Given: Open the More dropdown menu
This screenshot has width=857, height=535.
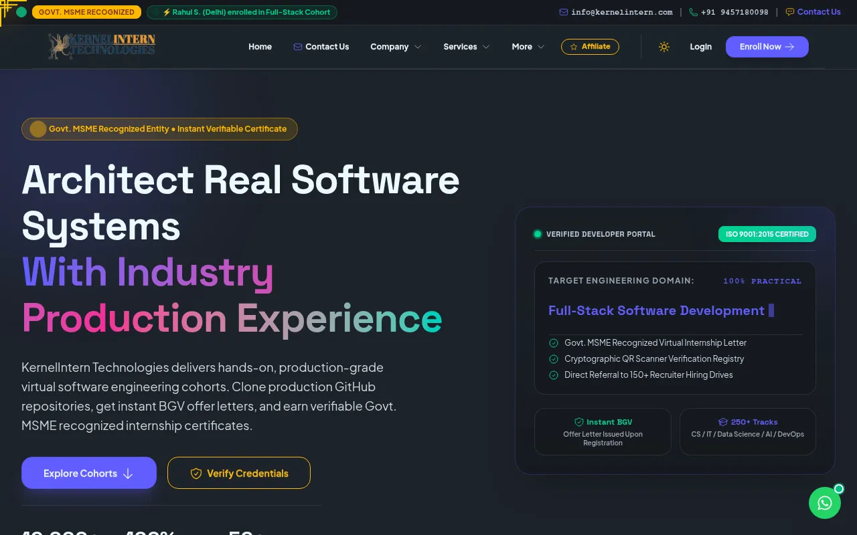Looking at the screenshot, I should 528,47.
